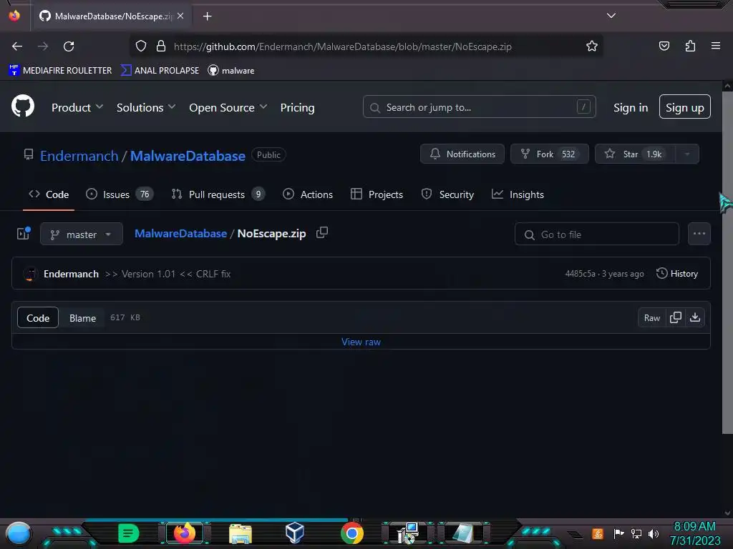Open the master branch selector dropdown
This screenshot has height=549, width=733.
82,234
